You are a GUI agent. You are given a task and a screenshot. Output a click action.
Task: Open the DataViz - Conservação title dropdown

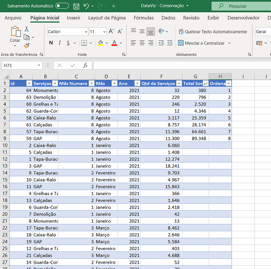pos(187,6)
